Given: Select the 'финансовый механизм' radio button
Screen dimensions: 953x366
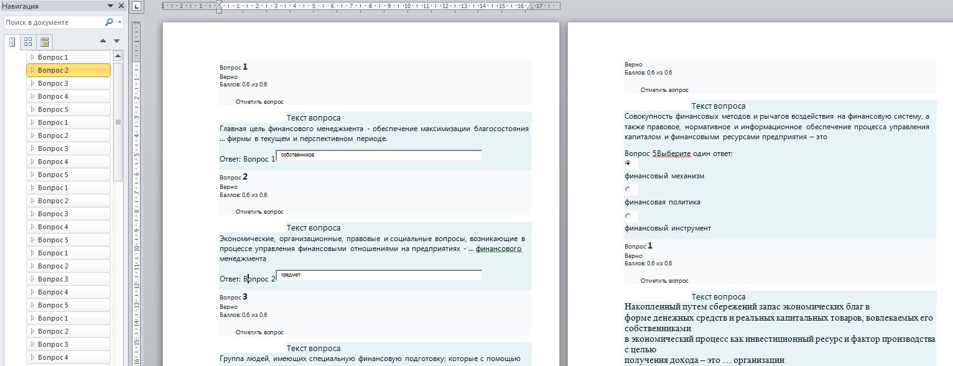Looking at the screenshot, I should pyautogui.click(x=628, y=162).
